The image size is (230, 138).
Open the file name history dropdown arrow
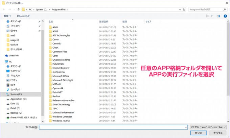tap(186, 127)
